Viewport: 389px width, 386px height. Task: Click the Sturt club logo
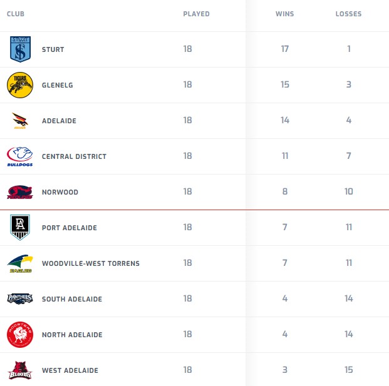click(20, 49)
